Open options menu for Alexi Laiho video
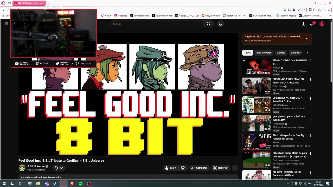 pyautogui.click(x=310, y=136)
